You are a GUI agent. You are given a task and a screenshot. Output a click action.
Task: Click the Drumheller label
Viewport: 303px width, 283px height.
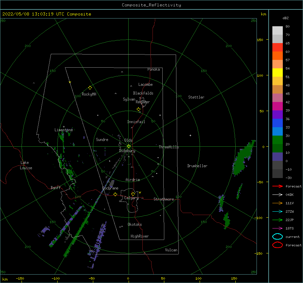[197, 166]
